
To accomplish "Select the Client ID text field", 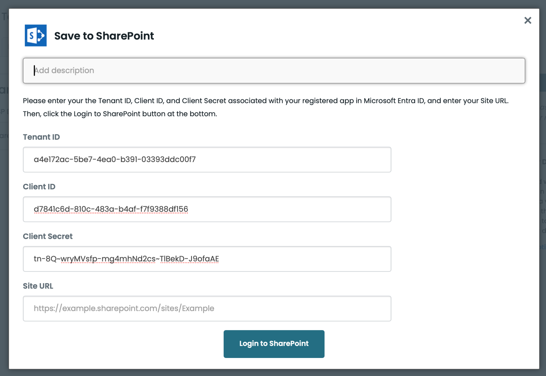I will point(207,209).
